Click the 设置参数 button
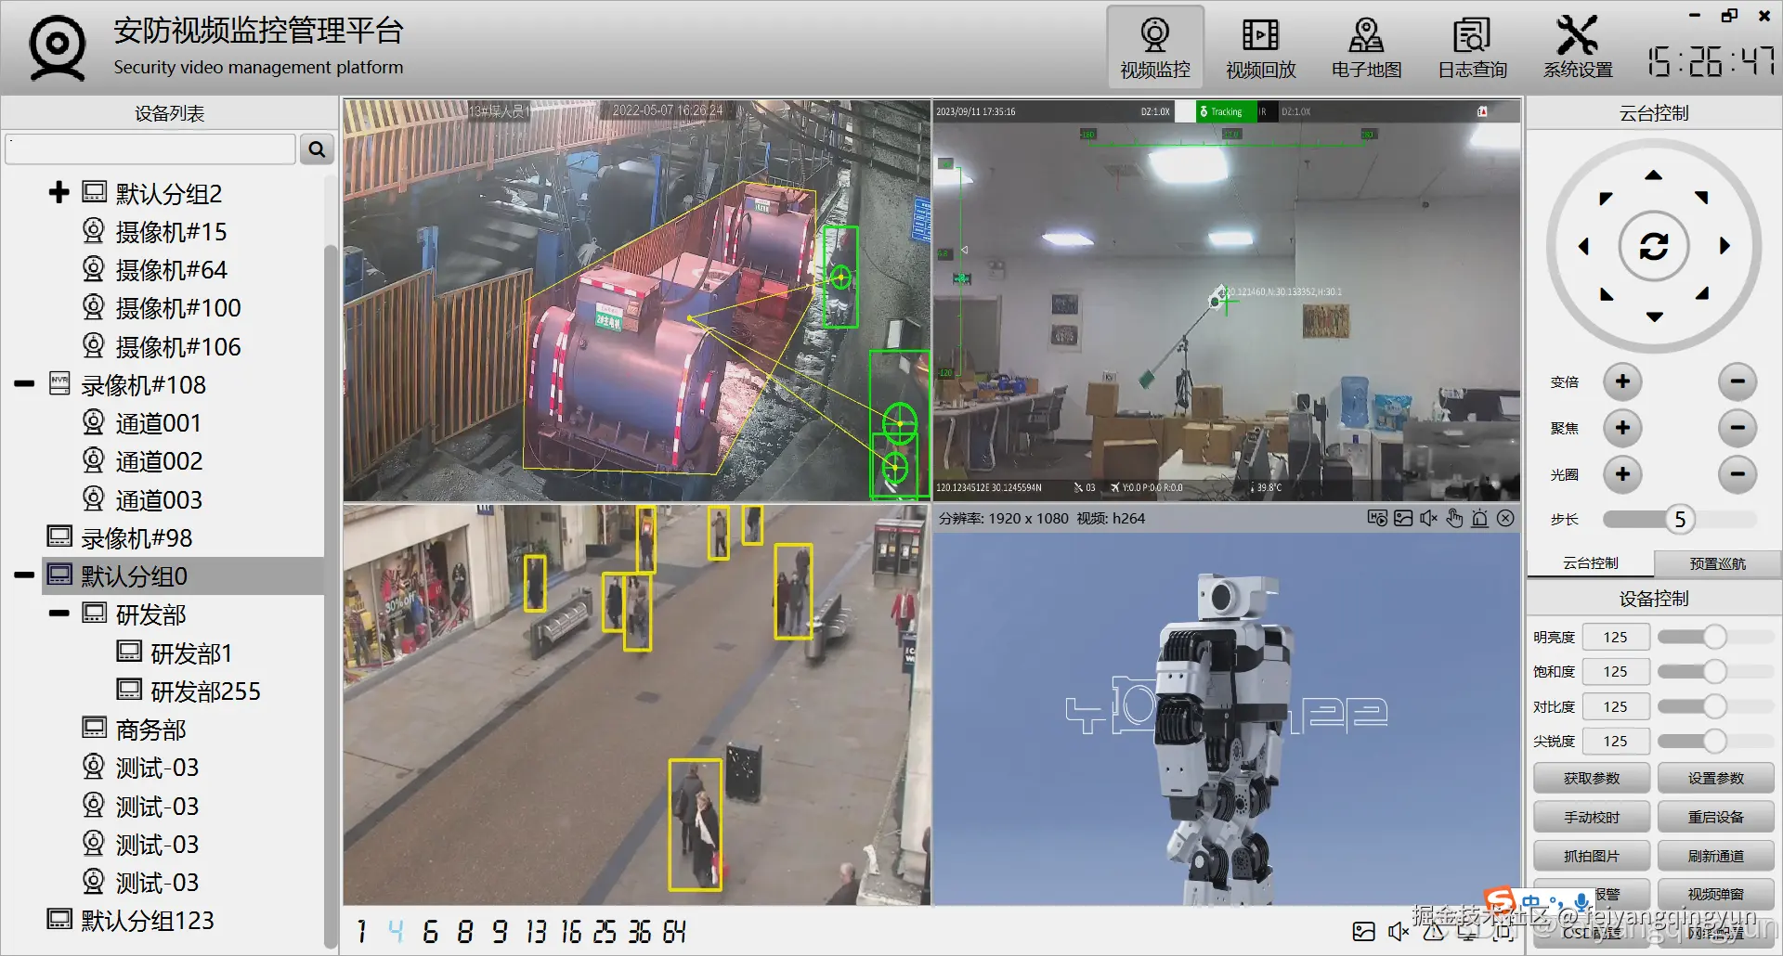The image size is (1783, 956). [1716, 778]
